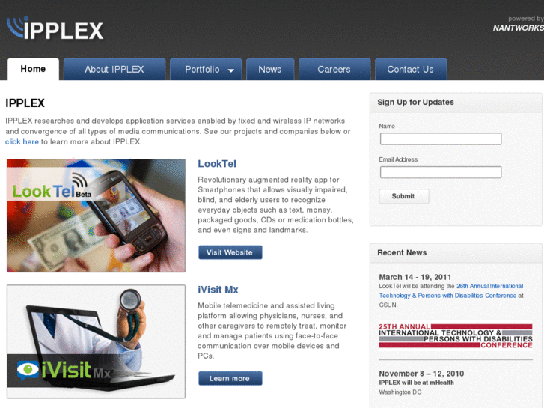
Task: Submit the updates signup form
Action: click(404, 196)
